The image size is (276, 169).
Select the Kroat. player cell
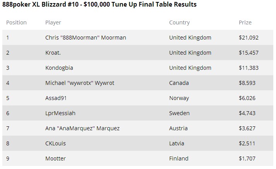[53, 53]
